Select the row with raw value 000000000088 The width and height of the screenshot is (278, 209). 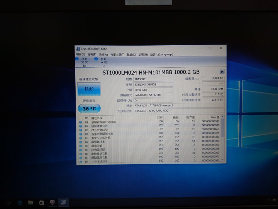(x=149, y=149)
